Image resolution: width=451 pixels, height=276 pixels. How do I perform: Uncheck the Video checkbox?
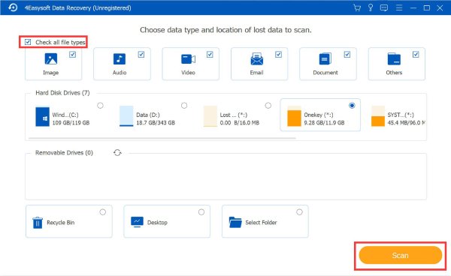coord(210,55)
